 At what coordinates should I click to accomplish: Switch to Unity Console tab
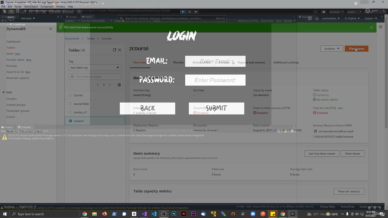click(24, 127)
